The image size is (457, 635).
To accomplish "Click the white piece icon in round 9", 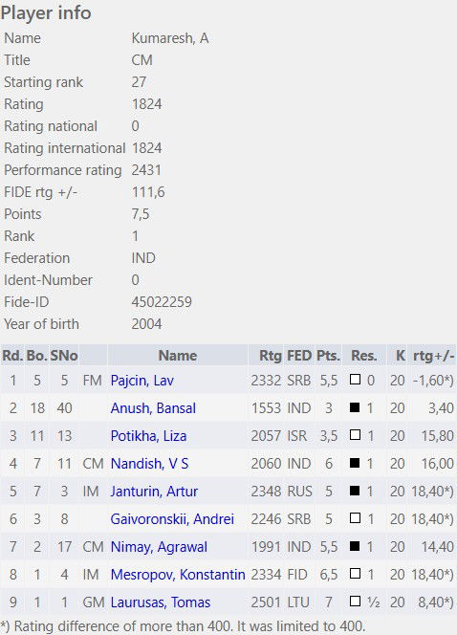I will coord(355,602).
